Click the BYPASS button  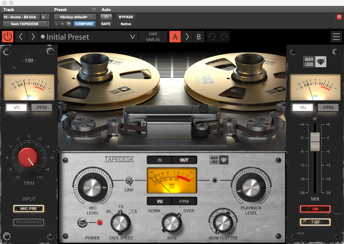[126, 17]
